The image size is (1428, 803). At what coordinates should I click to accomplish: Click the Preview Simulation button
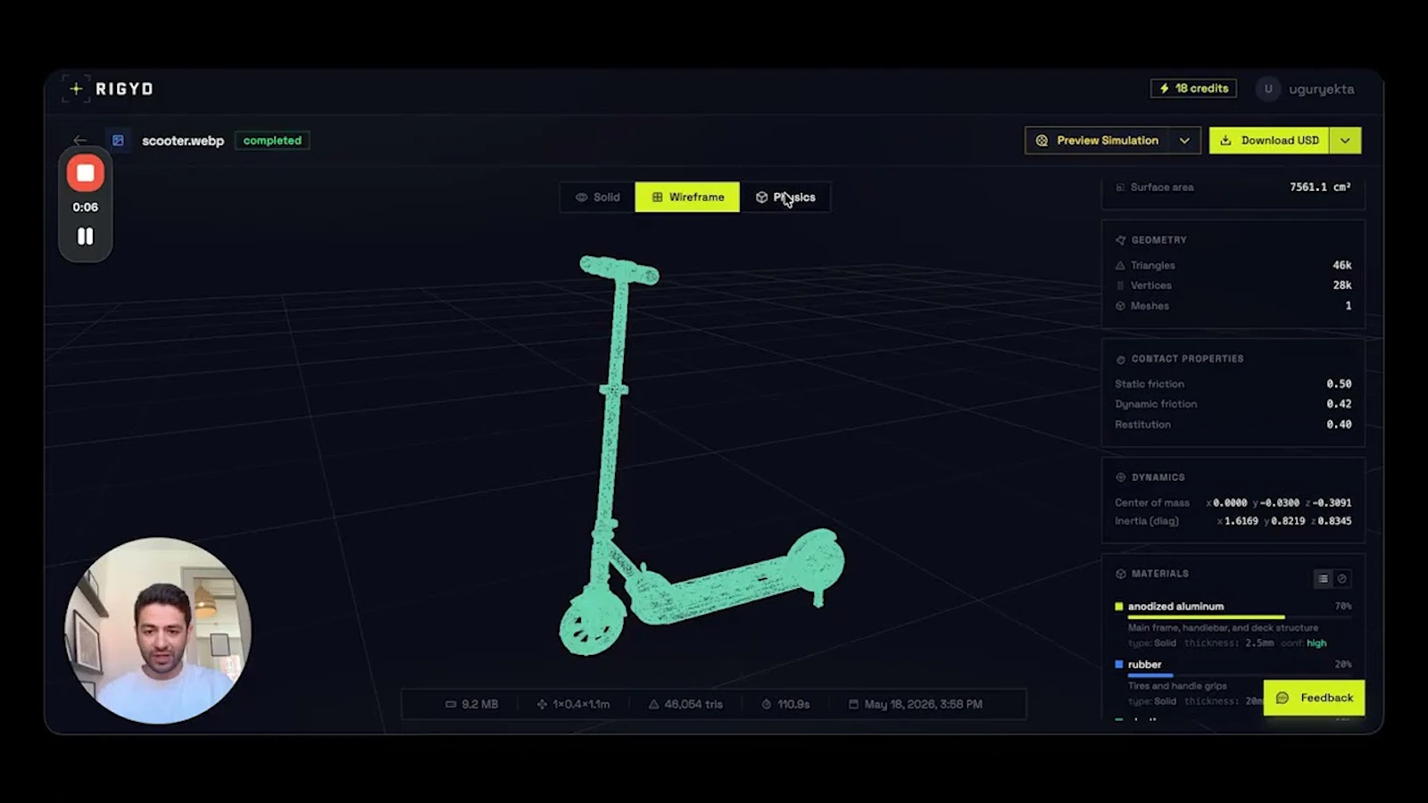coord(1097,140)
